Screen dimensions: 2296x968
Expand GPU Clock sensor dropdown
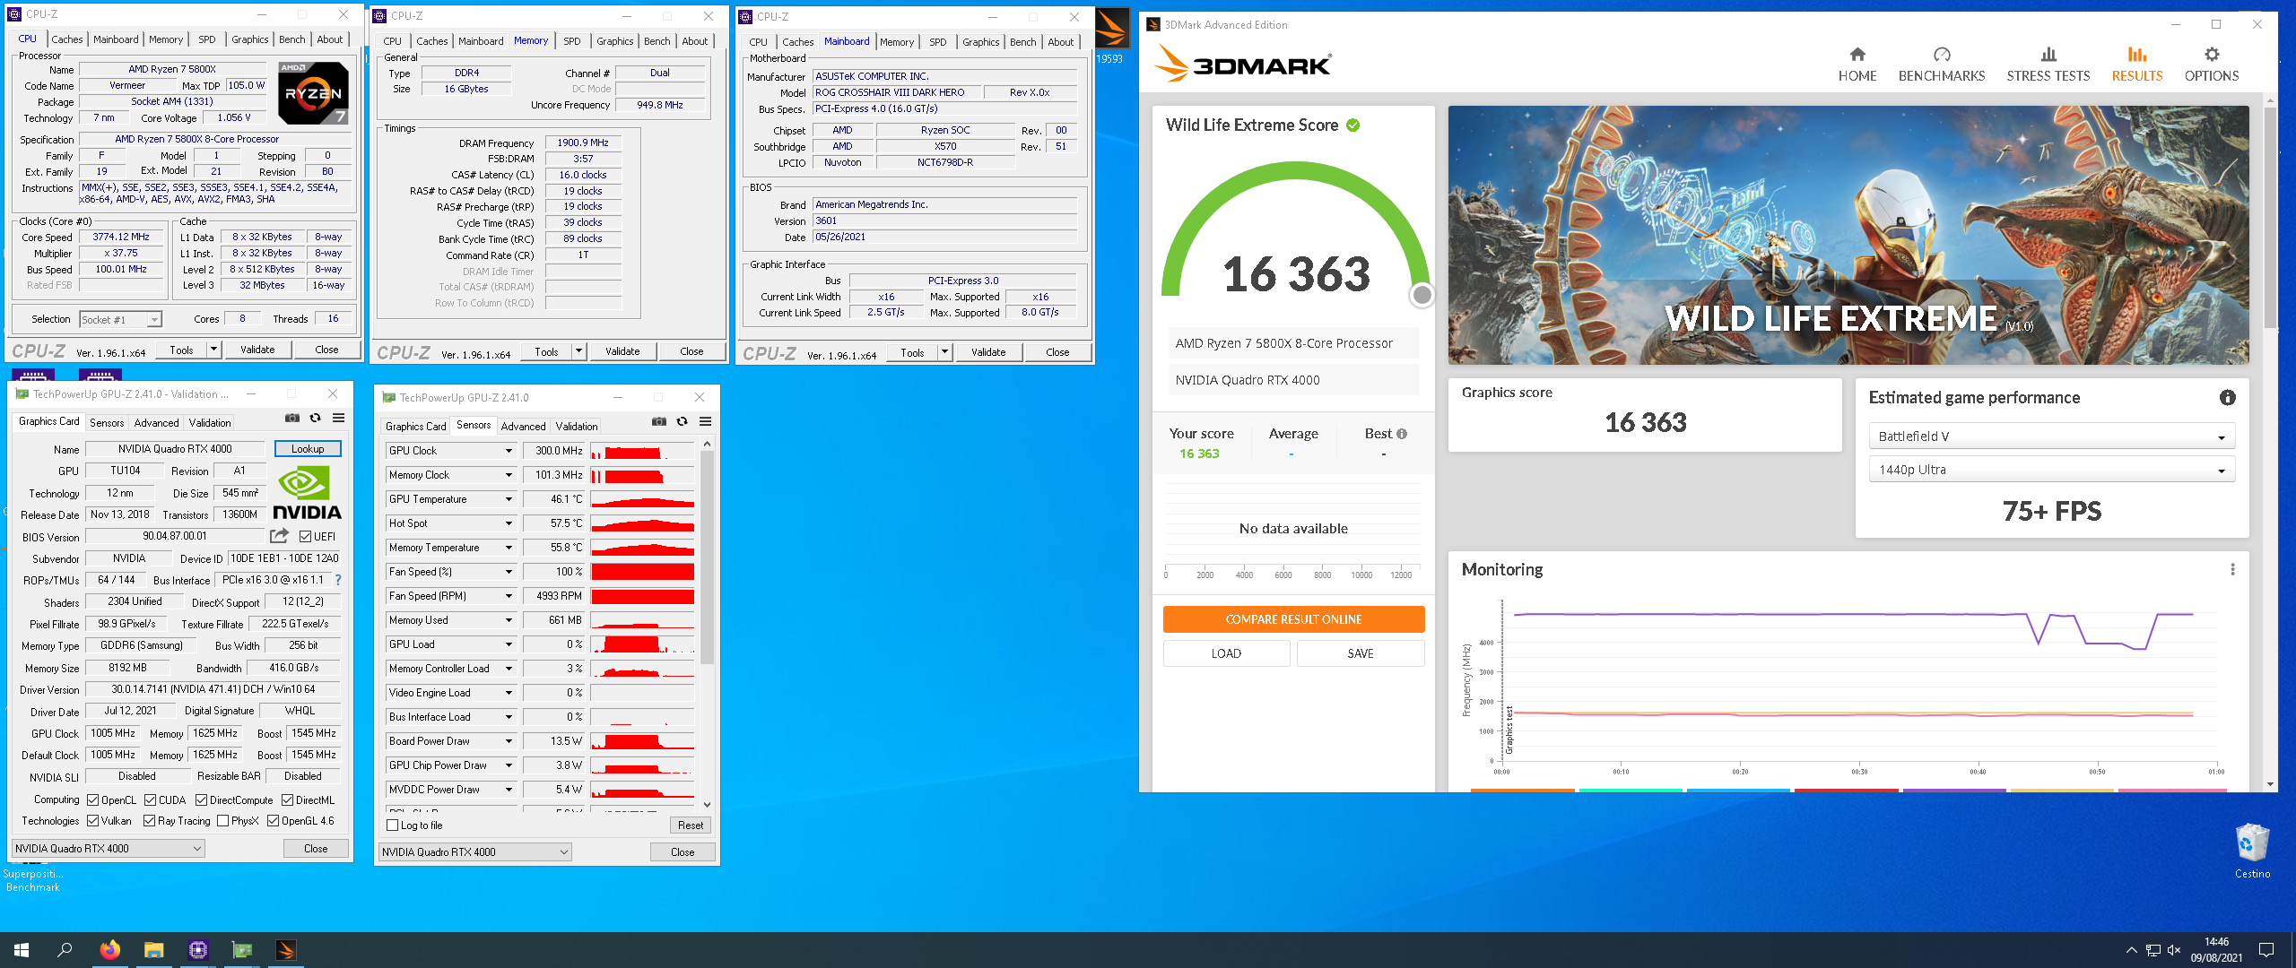[509, 451]
